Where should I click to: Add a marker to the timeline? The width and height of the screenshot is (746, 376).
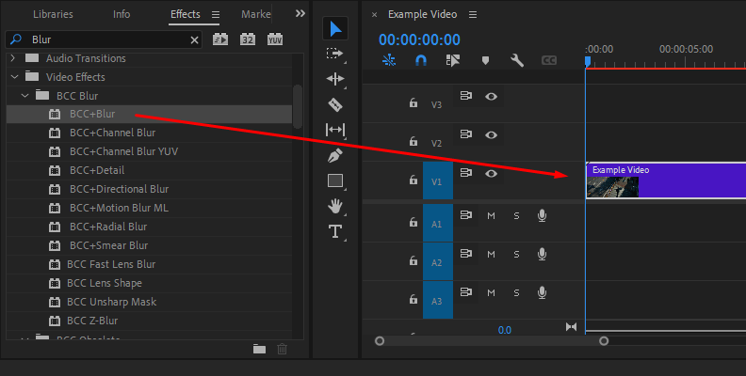485,60
